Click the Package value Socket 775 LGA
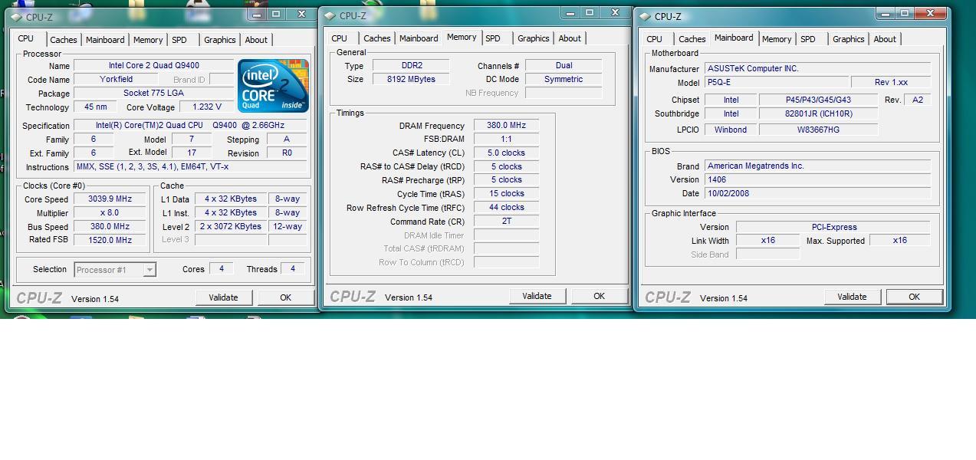The image size is (976, 460). pos(153,94)
